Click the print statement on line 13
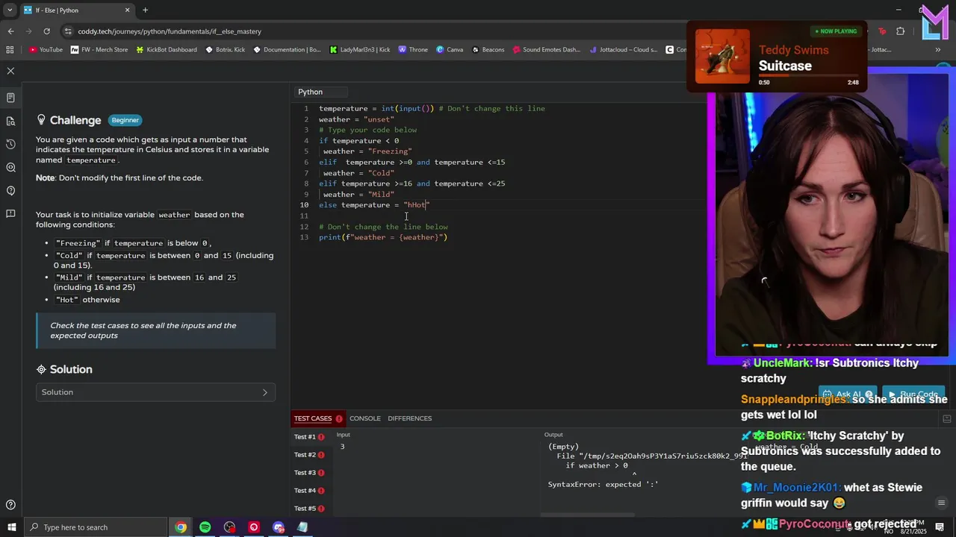Image resolution: width=956 pixels, height=537 pixels. click(x=383, y=237)
